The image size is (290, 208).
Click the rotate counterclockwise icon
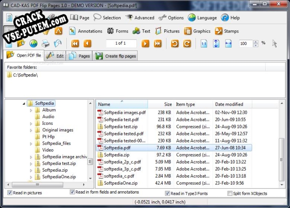[175, 43]
